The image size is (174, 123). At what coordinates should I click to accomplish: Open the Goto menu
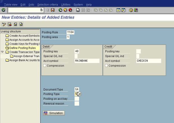click(31, 5)
